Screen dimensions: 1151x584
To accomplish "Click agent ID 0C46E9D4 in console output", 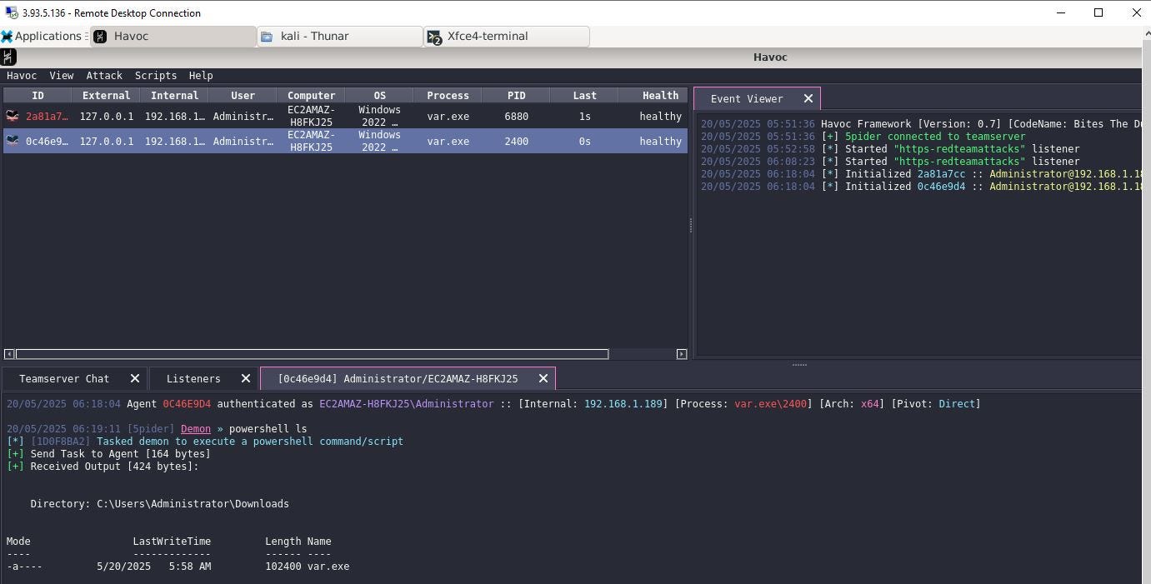I will pos(187,404).
